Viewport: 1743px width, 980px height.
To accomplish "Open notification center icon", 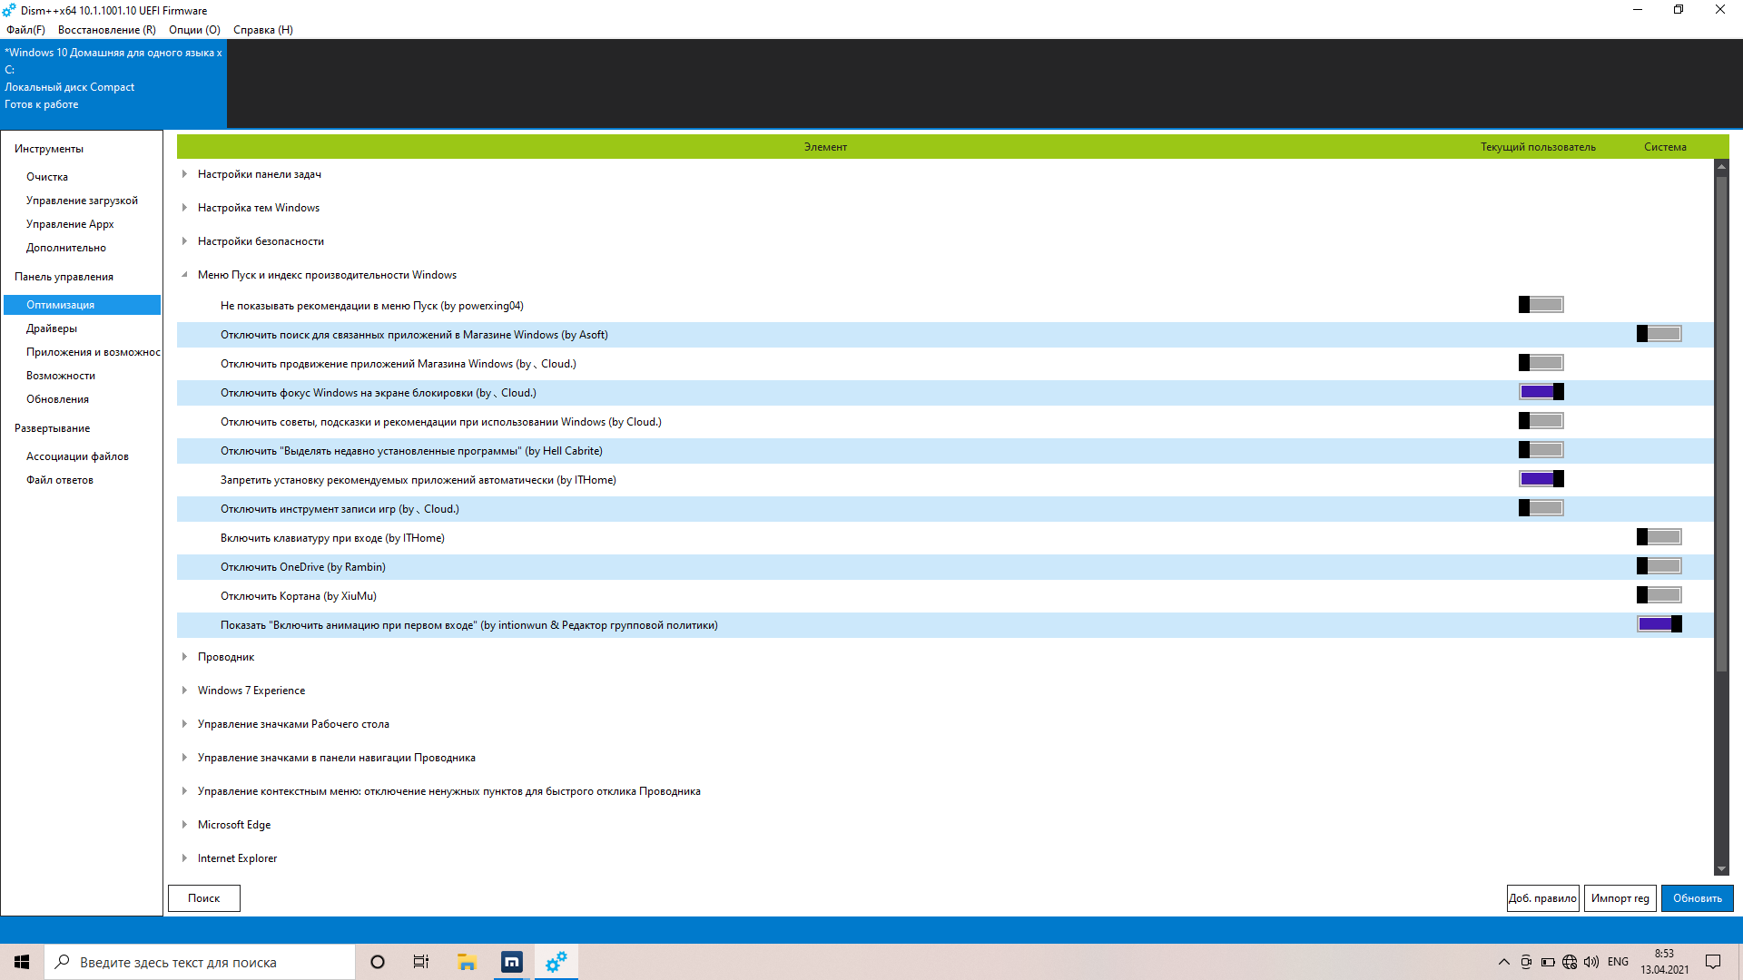I will click(1713, 962).
